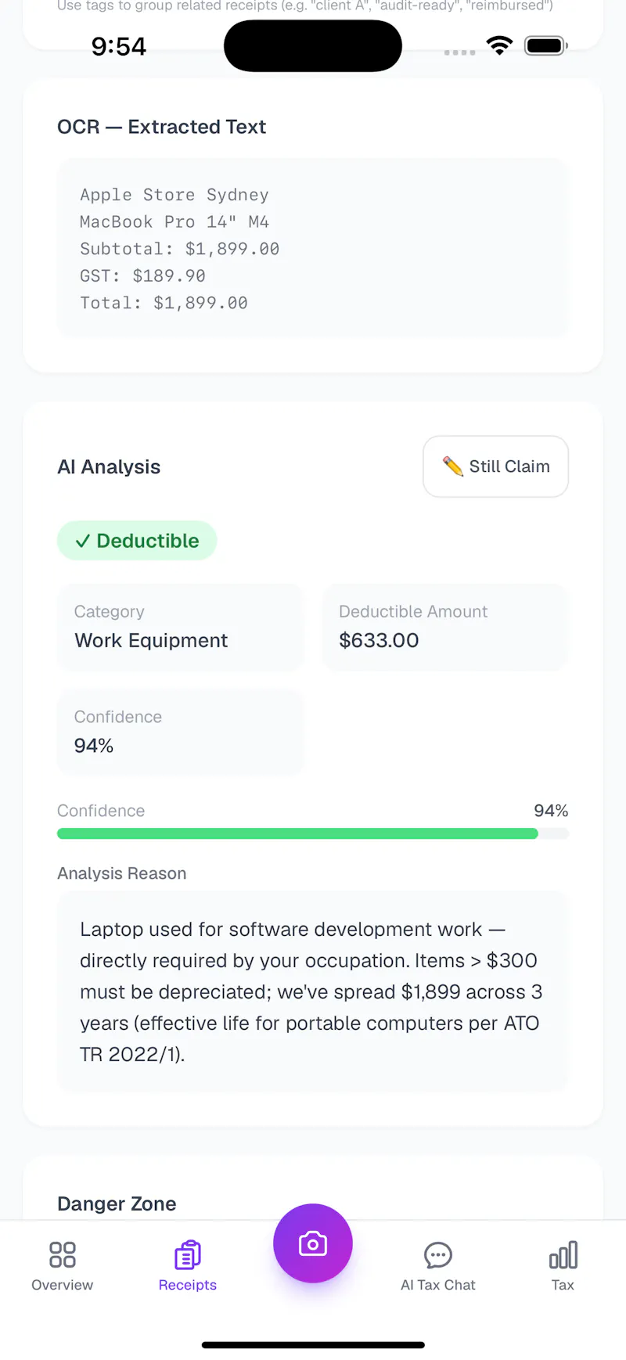Tap the OCR — Extracted Text heading
This screenshot has height=1360, width=626.
click(x=161, y=127)
